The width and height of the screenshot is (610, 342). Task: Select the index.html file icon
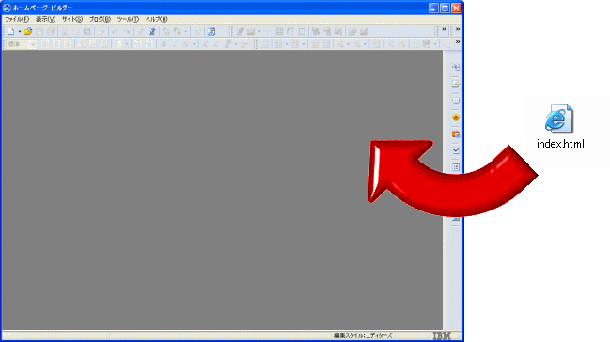[x=559, y=118]
